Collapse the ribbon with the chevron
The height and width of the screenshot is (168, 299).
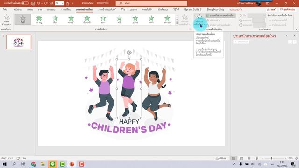296,30
